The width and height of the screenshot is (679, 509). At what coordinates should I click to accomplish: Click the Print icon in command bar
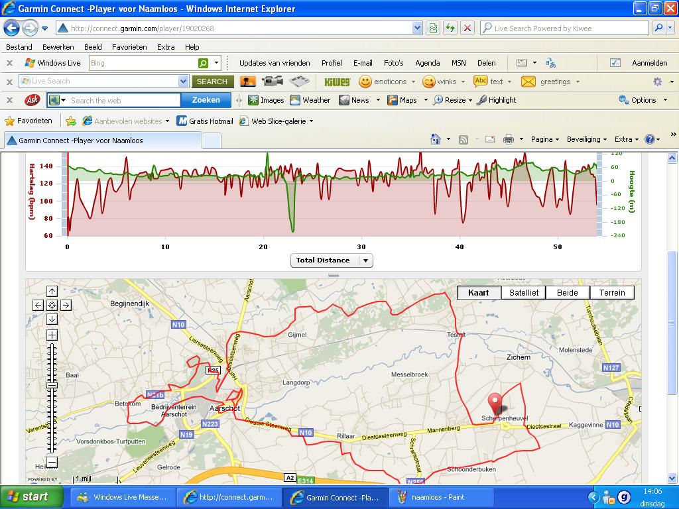[x=509, y=139]
